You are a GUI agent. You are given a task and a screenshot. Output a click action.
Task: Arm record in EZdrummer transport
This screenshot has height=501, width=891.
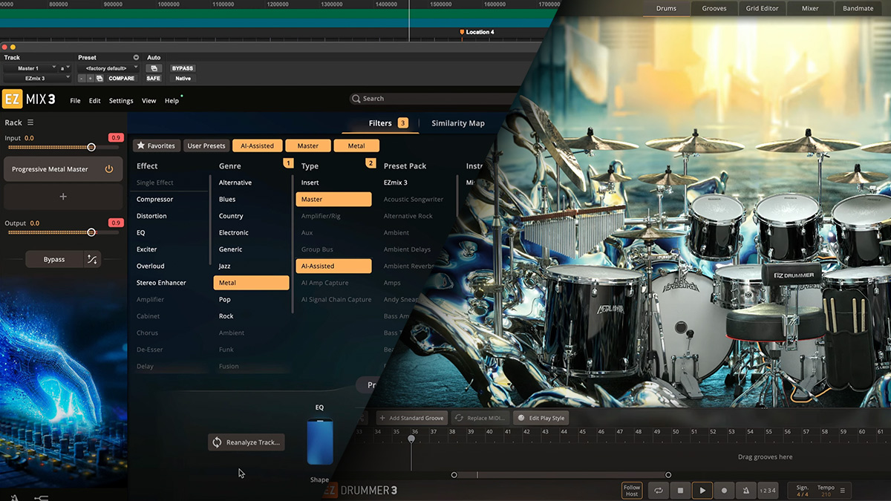(725, 491)
